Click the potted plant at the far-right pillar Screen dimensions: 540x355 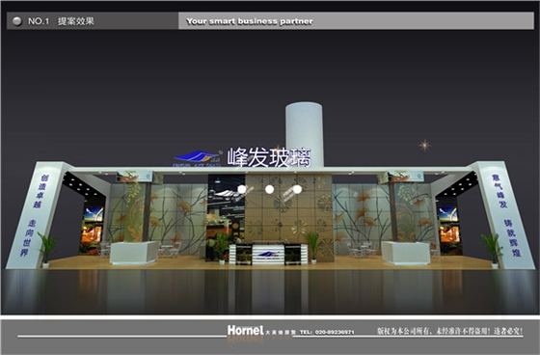point(493,250)
